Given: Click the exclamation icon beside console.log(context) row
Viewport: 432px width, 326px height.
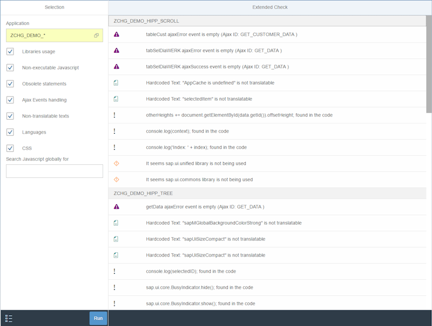Looking at the screenshot, I should pyautogui.click(x=114, y=131).
